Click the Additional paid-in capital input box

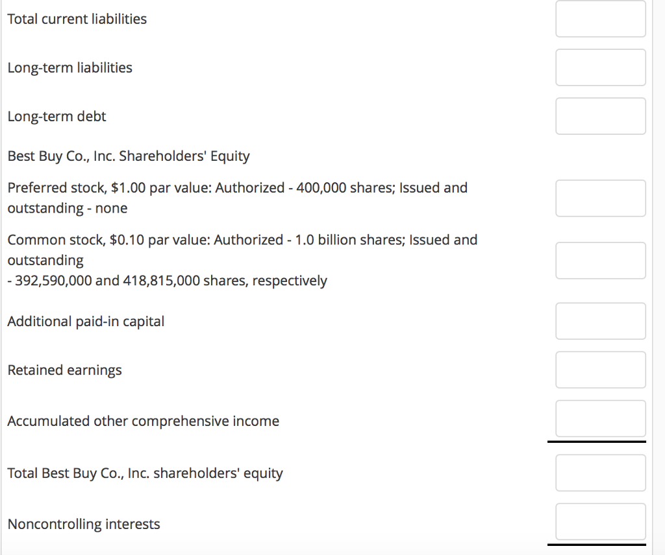click(x=600, y=321)
